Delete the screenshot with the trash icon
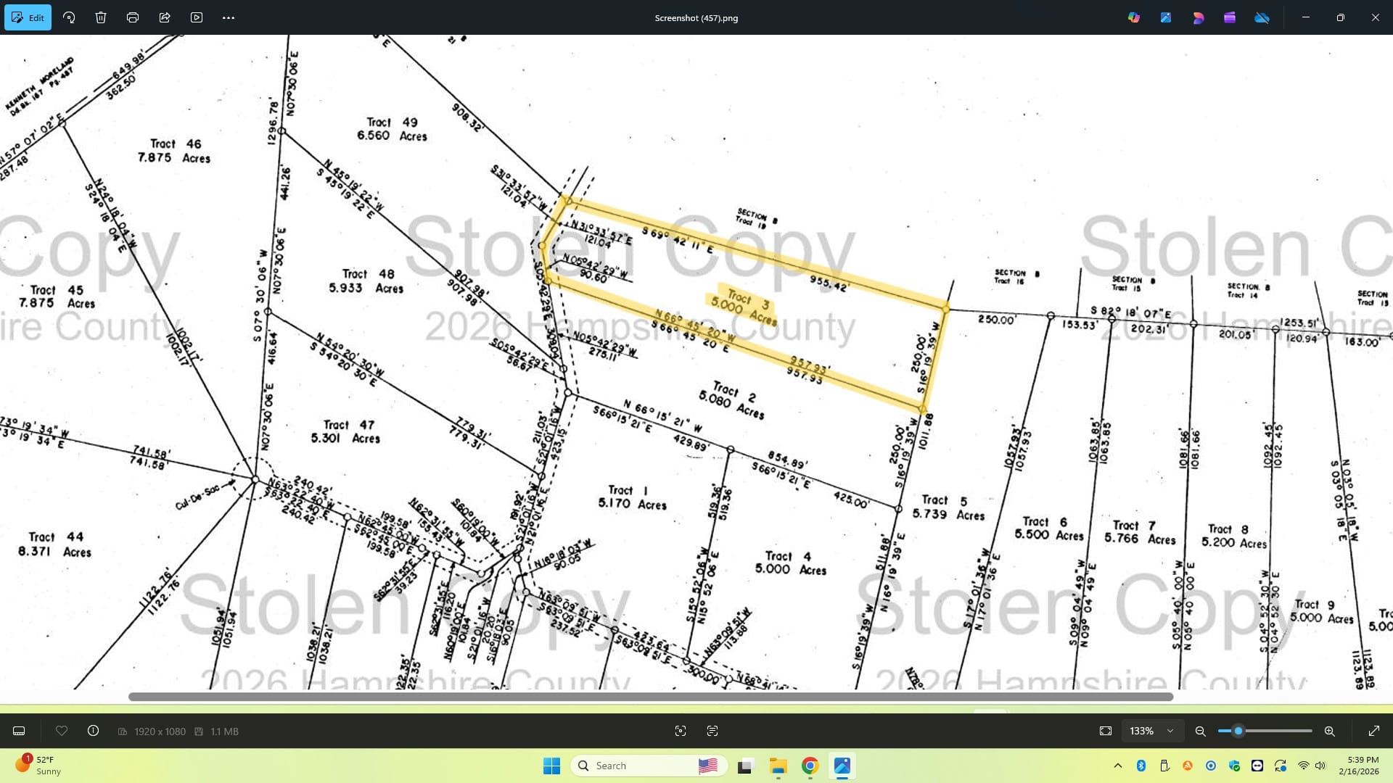This screenshot has width=1393, height=783. pyautogui.click(x=101, y=17)
